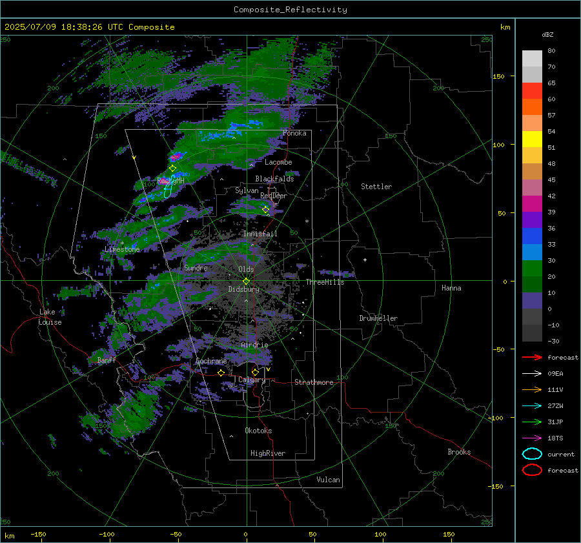Click the Banff town label
This screenshot has height=543, width=581.
[x=107, y=360]
